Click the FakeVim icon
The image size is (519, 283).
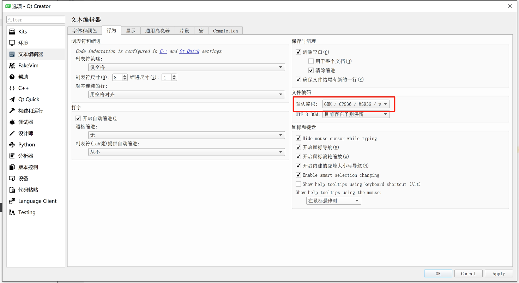tap(12, 65)
